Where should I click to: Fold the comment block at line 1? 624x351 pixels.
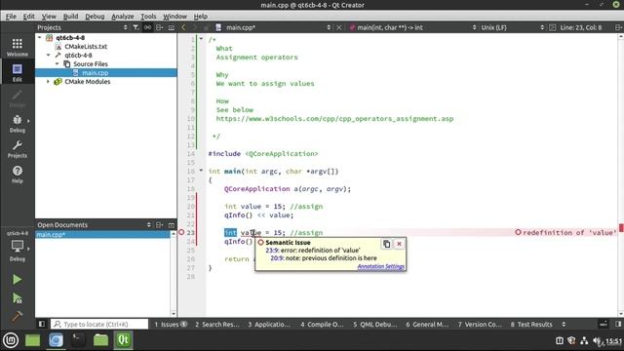(x=201, y=39)
